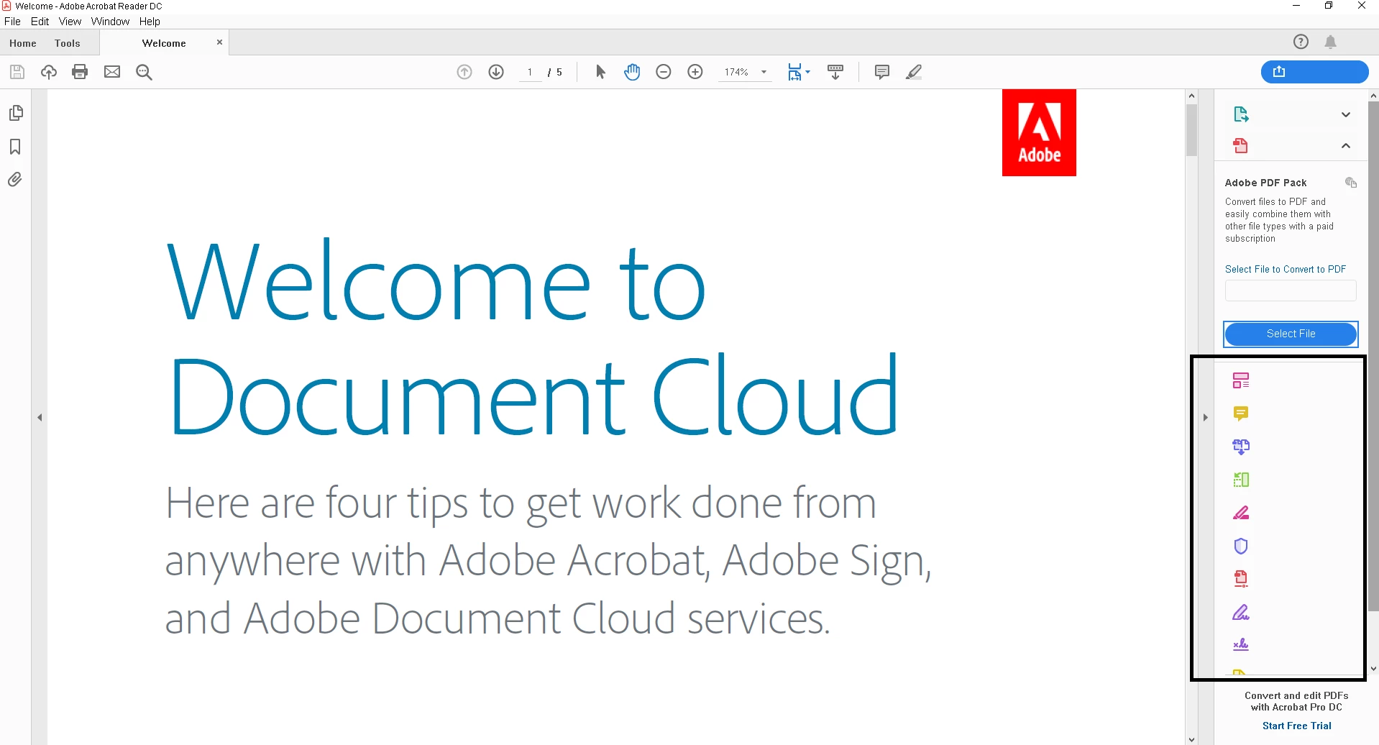Image resolution: width=1379 pixels, height=745 pixels.
Task: Add a sticky note comment icon
Action: [x=882, y=72]
